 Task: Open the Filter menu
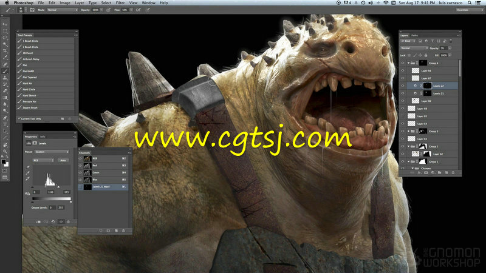pos(120,3)
